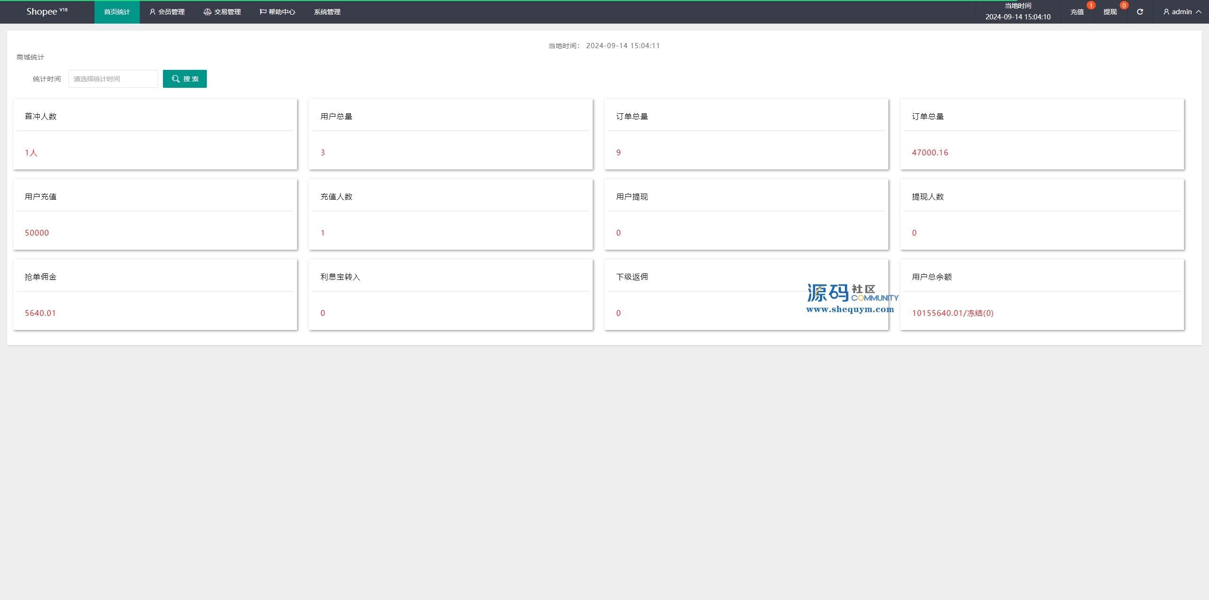Click the 提现 link in header

(x=1110, y=12)
